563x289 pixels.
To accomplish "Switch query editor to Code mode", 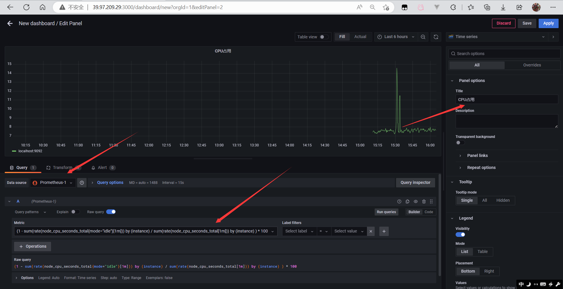I will 429,212.
